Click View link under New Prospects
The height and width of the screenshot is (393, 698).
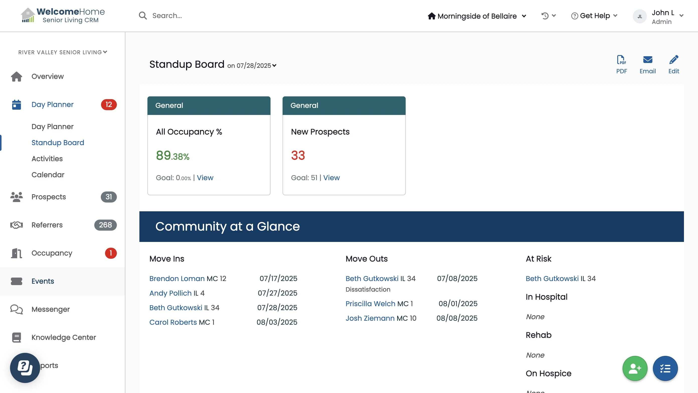coord(331,178)
